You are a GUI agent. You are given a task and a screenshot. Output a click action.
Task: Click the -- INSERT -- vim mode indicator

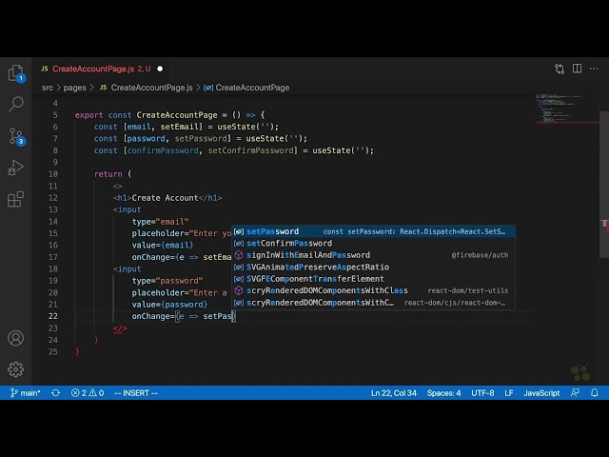coord(136,393)
